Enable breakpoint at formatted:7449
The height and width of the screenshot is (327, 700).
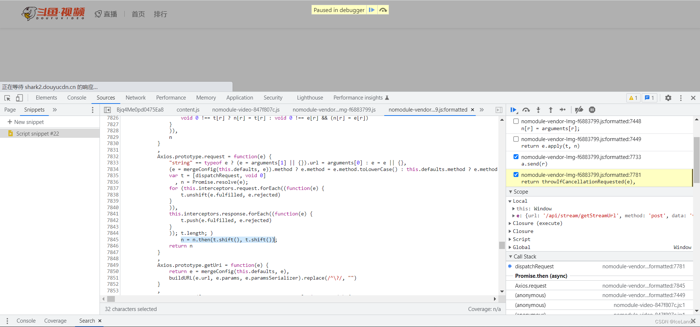click(516, 139)
